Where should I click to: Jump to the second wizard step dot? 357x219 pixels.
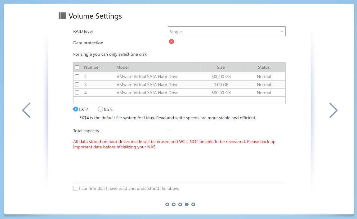174,204
